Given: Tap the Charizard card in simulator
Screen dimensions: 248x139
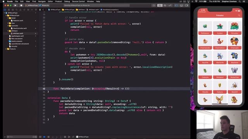Looking at the screenshot, I should click(234, 43).
